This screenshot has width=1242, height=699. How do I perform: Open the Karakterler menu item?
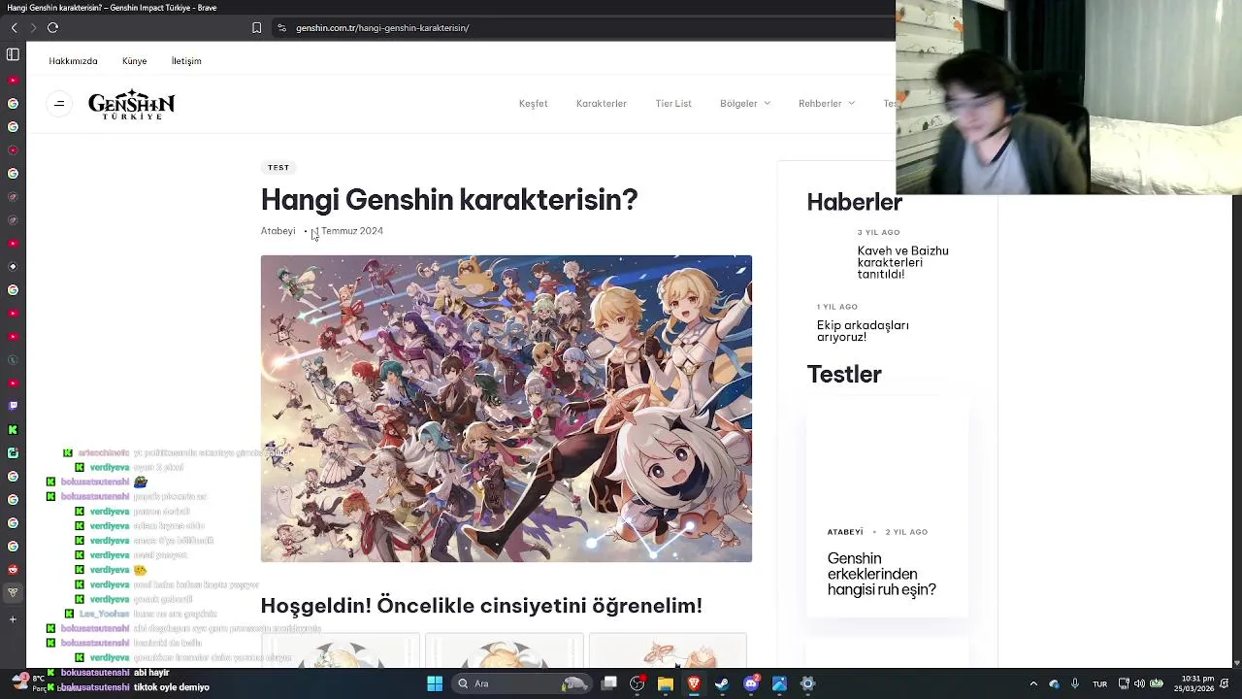[602, 104]
